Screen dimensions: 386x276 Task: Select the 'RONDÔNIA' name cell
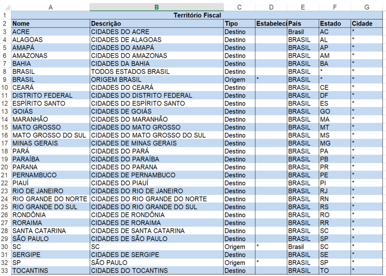(x=50, y=215)
